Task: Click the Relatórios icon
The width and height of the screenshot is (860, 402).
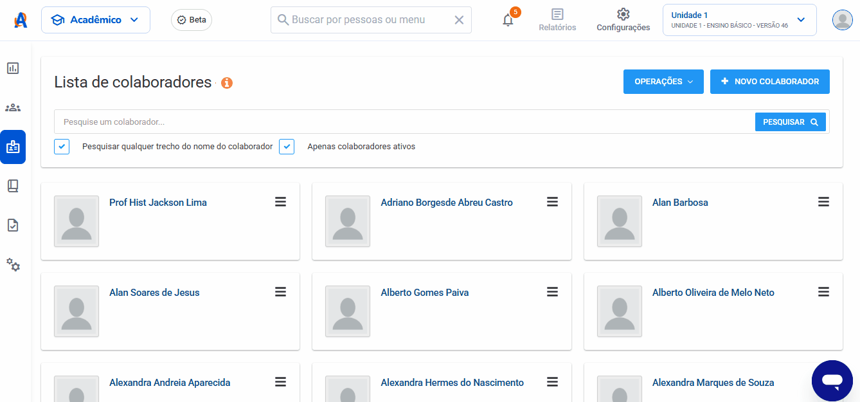Action: pos(557,15)
